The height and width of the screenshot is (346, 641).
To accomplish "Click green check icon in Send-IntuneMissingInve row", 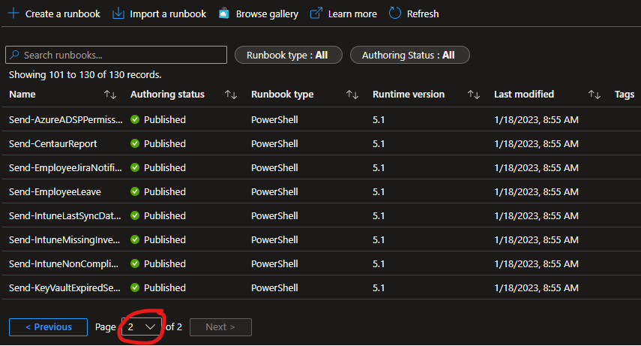I will [135, 239].
